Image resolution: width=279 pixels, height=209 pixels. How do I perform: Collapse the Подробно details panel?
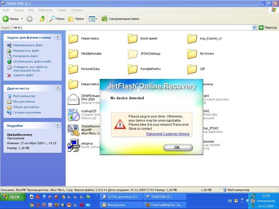58,125
